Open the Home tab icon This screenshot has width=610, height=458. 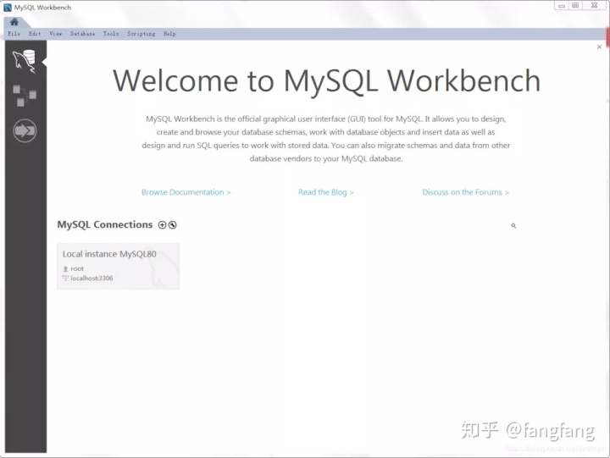(14, 22)
